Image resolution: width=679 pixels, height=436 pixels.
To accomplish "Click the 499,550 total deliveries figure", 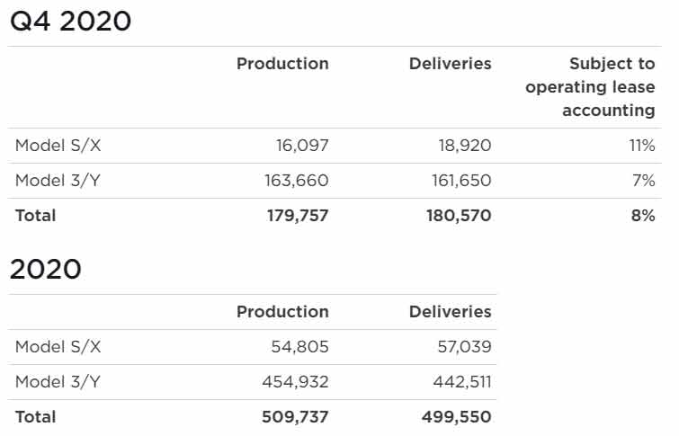I will pyautogui.click(x=457, y=417).
